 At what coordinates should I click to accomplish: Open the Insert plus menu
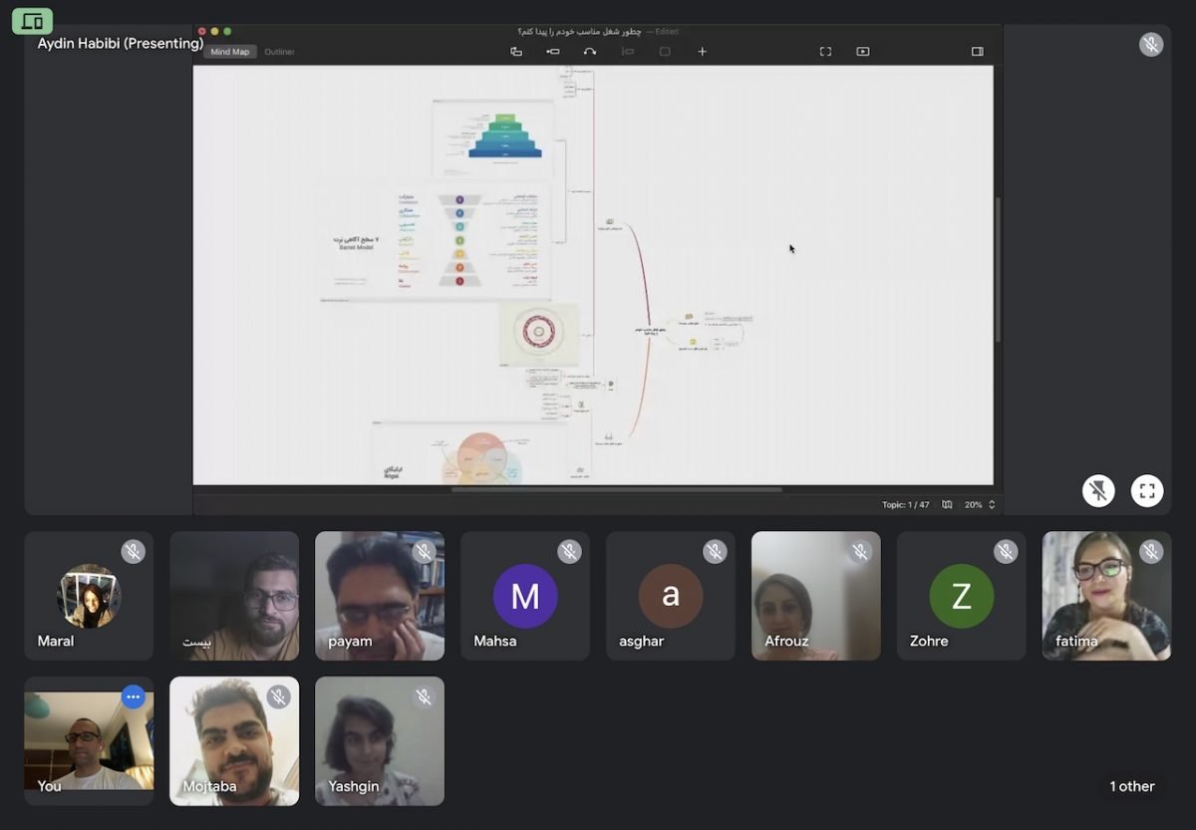pos(702,52)
